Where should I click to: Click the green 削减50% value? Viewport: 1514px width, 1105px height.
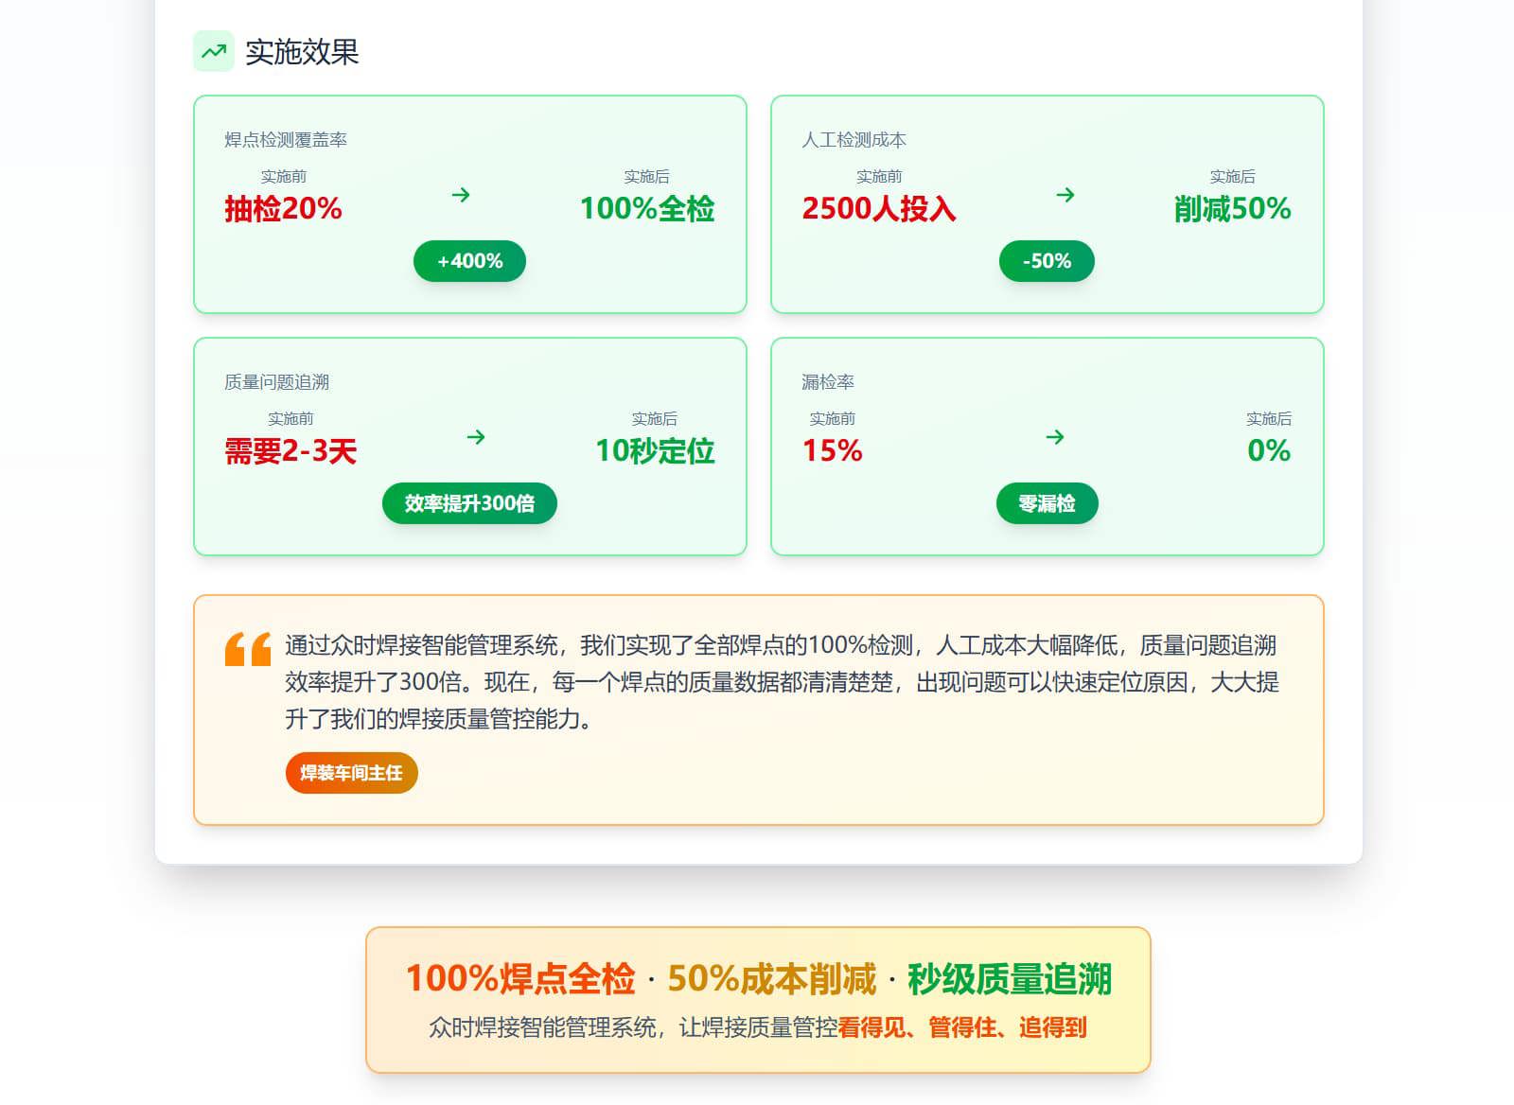(1232, 209)
